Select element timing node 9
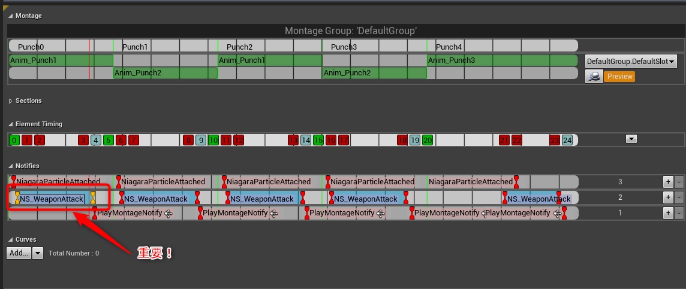The image size is (686, 289). click(201, 140)
